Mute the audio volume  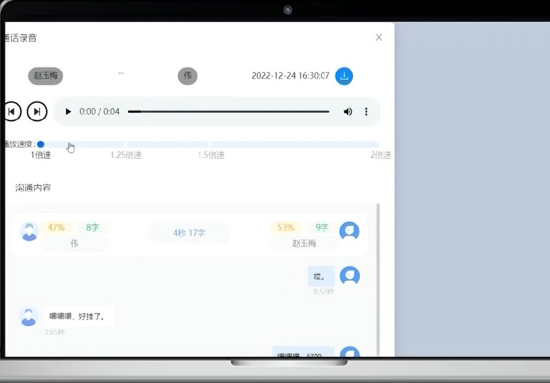(348, 112)
